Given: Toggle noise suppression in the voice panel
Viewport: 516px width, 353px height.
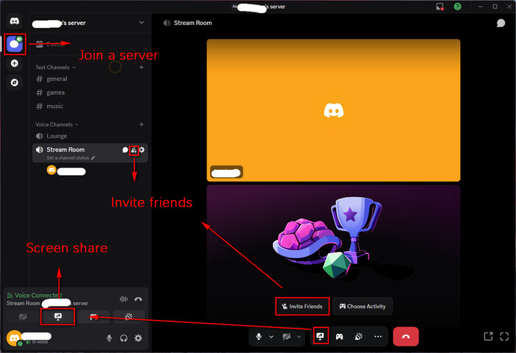Looking at the screenshot, I should tap(124, 299).
